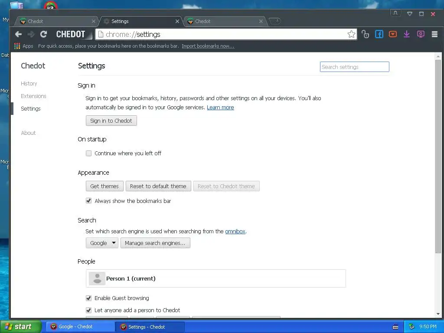Uncheck Let anyone add a person to Chedot
This screenshot has width=444, height=333.
pos(88,310)
